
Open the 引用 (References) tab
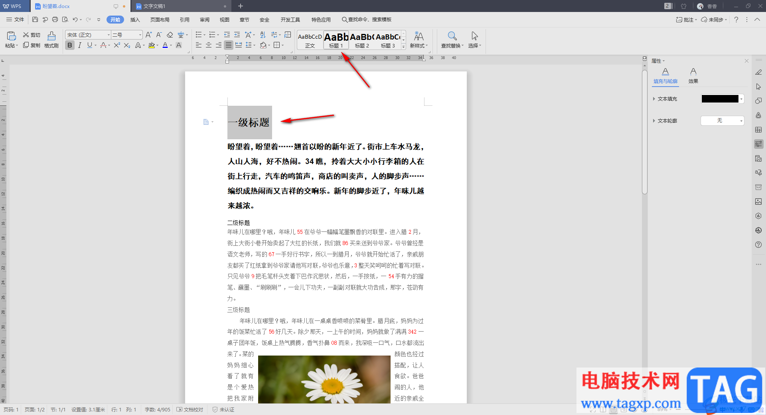(185, 20)
